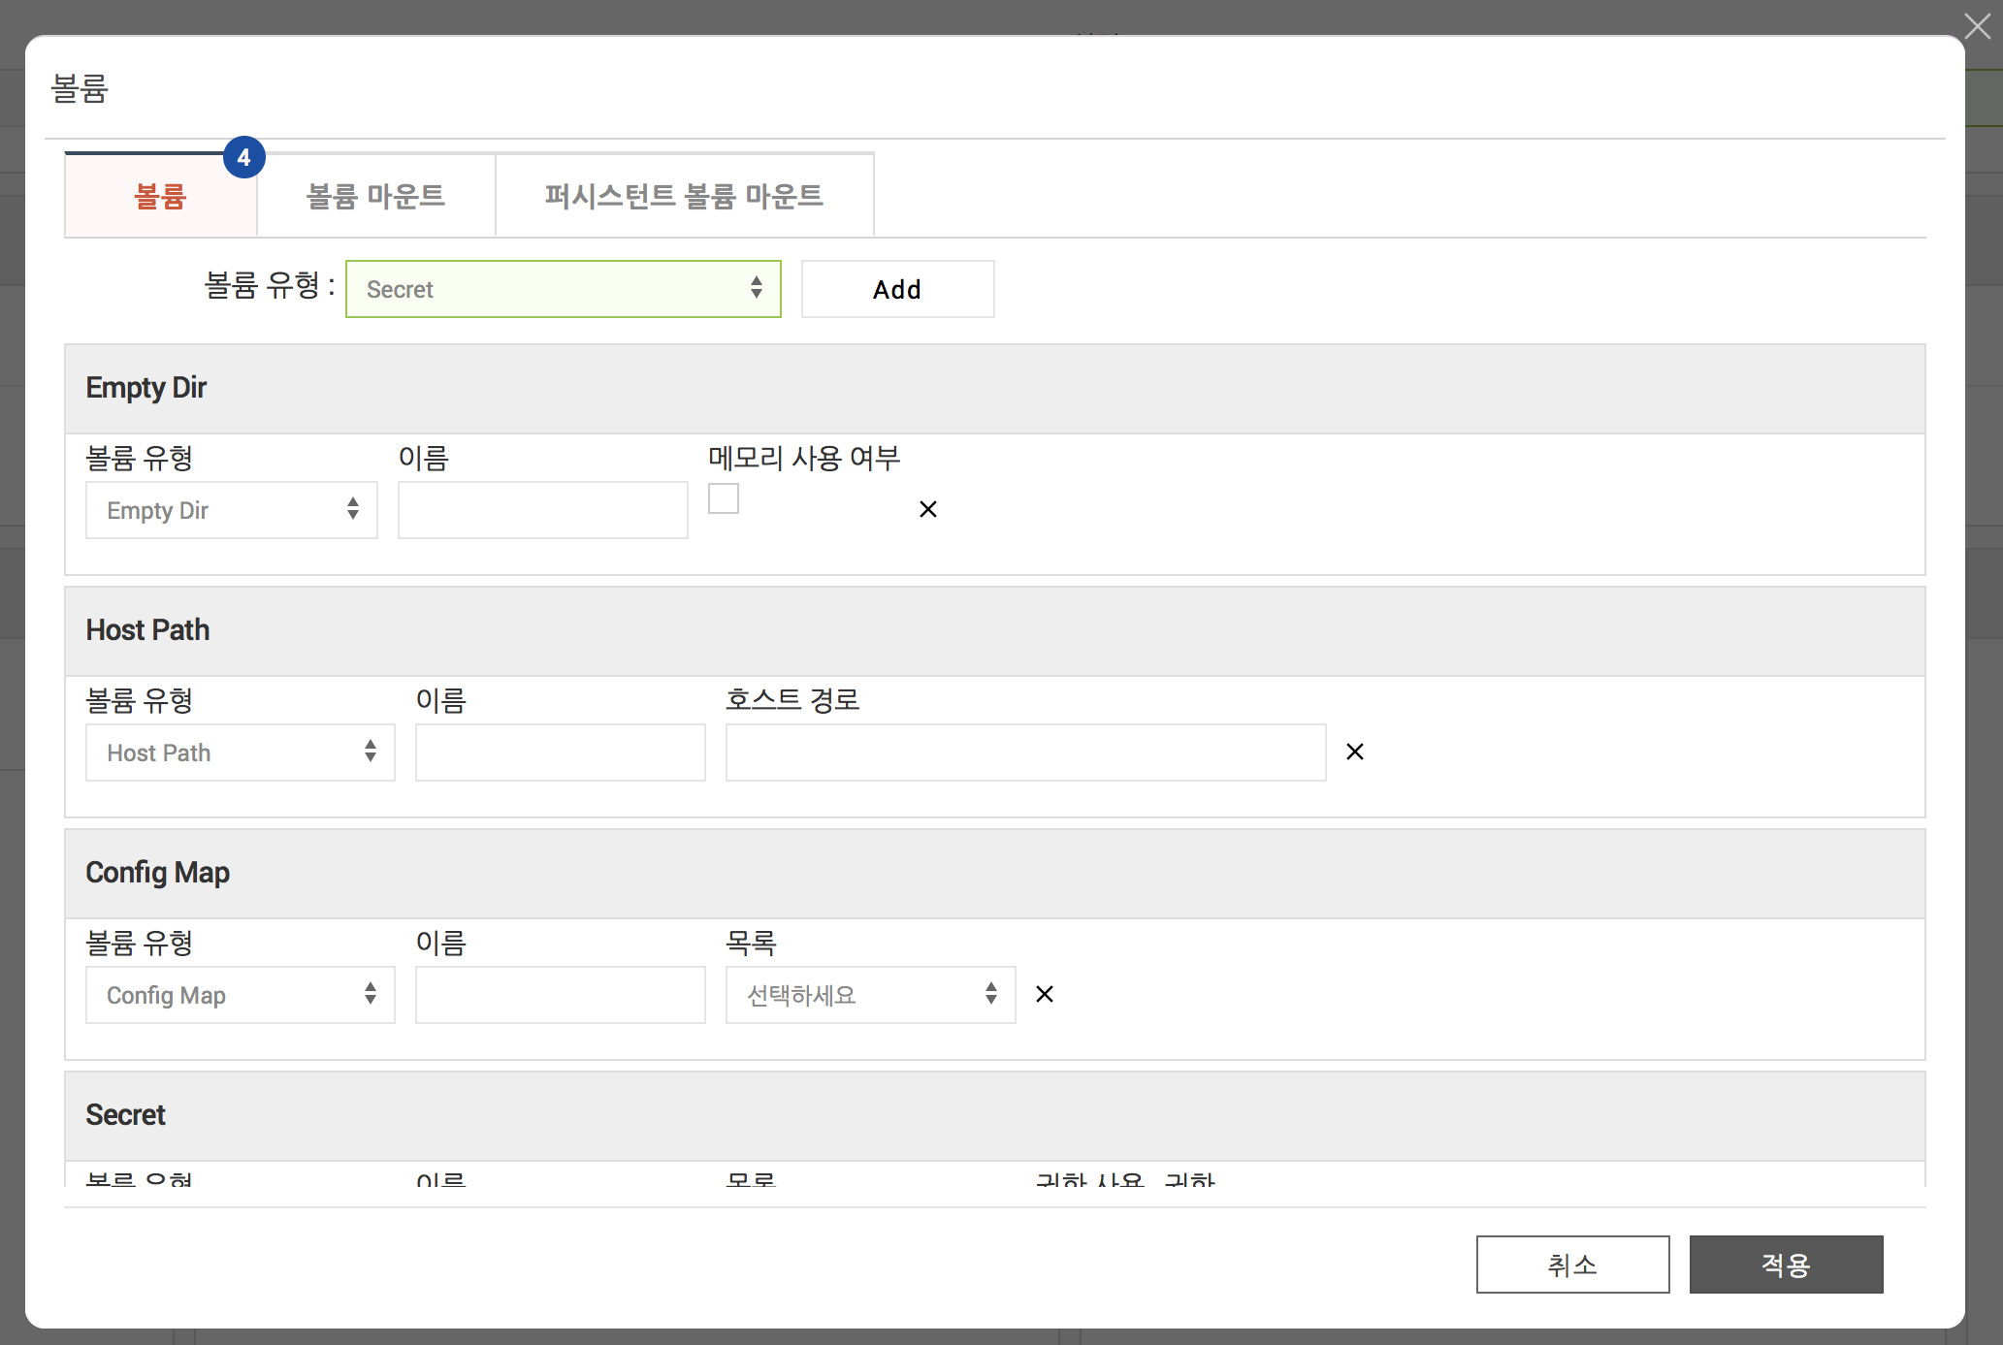This screenshot has width=2003, height=1345.
Task: Switch to the 볼륨 마운트 tab
Action: pos(375,196)
